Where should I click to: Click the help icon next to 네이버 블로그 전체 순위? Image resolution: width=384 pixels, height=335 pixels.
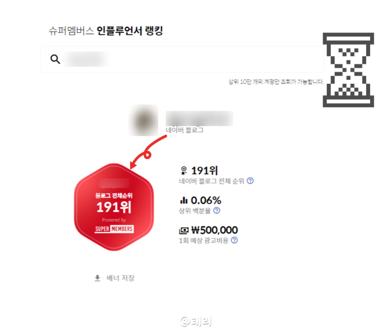pyautogui.click(x=250, y=181)
